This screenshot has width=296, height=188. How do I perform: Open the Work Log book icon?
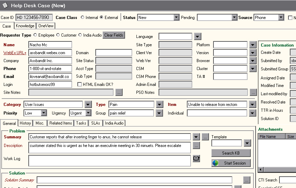pyautogui.click(x=197, y=159)
